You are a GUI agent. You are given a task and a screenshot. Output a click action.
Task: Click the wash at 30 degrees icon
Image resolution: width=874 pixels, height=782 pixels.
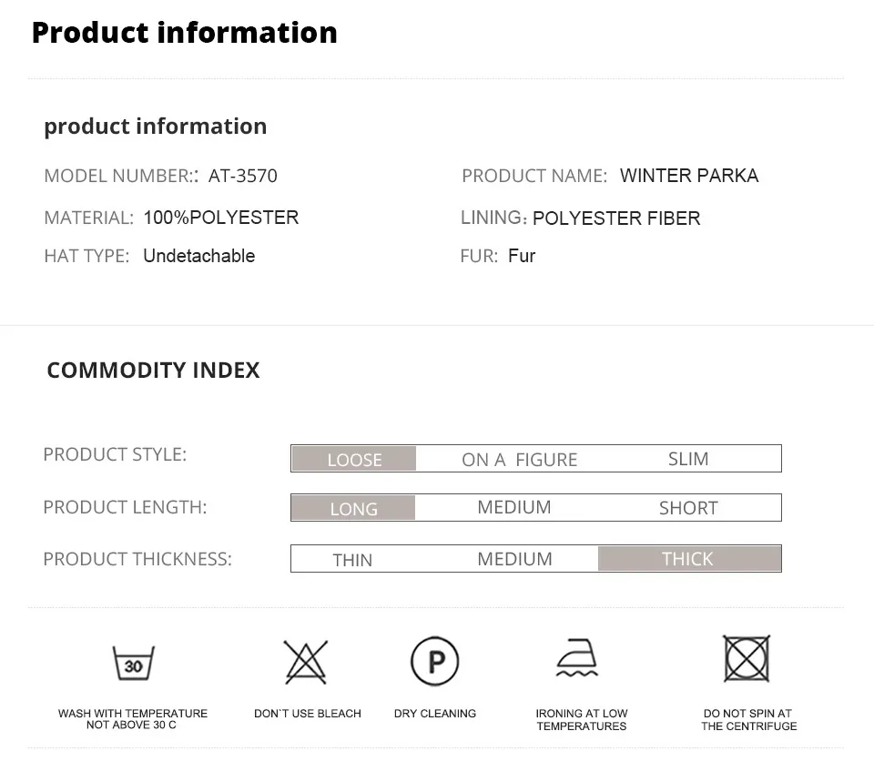[133, 663]
